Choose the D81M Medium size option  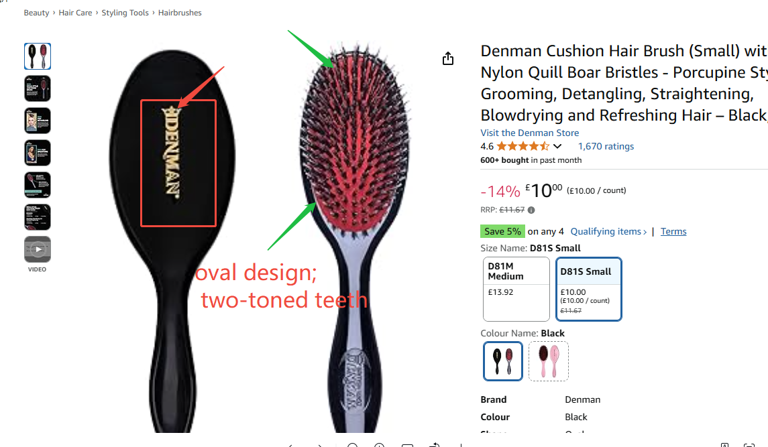point(516,289)
